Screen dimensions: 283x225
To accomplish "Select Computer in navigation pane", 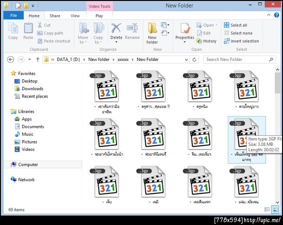I will 42,164.
